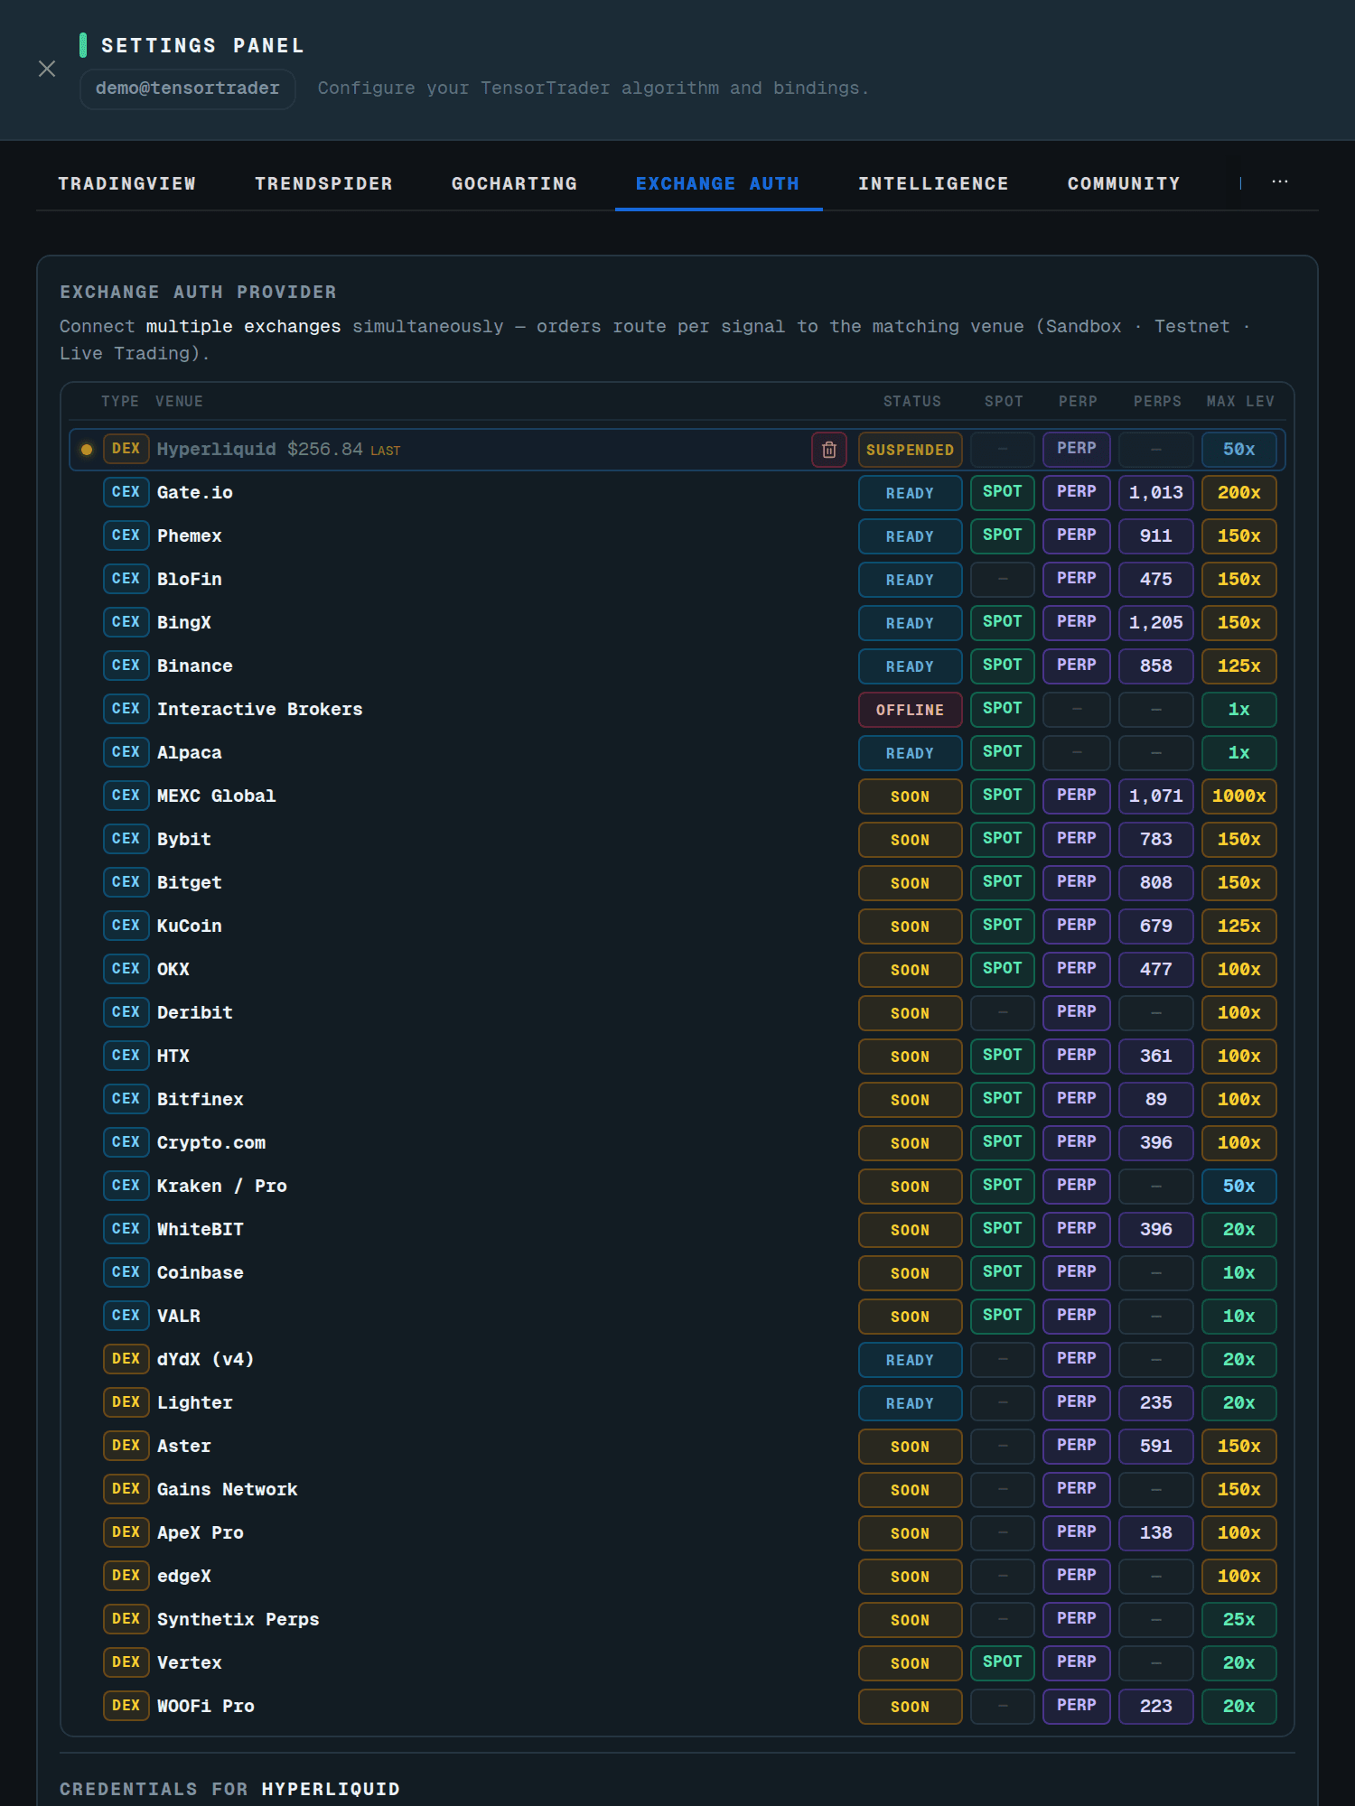The height and width of the screenshot is (1806, 1355).
Task: Choose the Bybit row
Action: (x=677, y=840)
